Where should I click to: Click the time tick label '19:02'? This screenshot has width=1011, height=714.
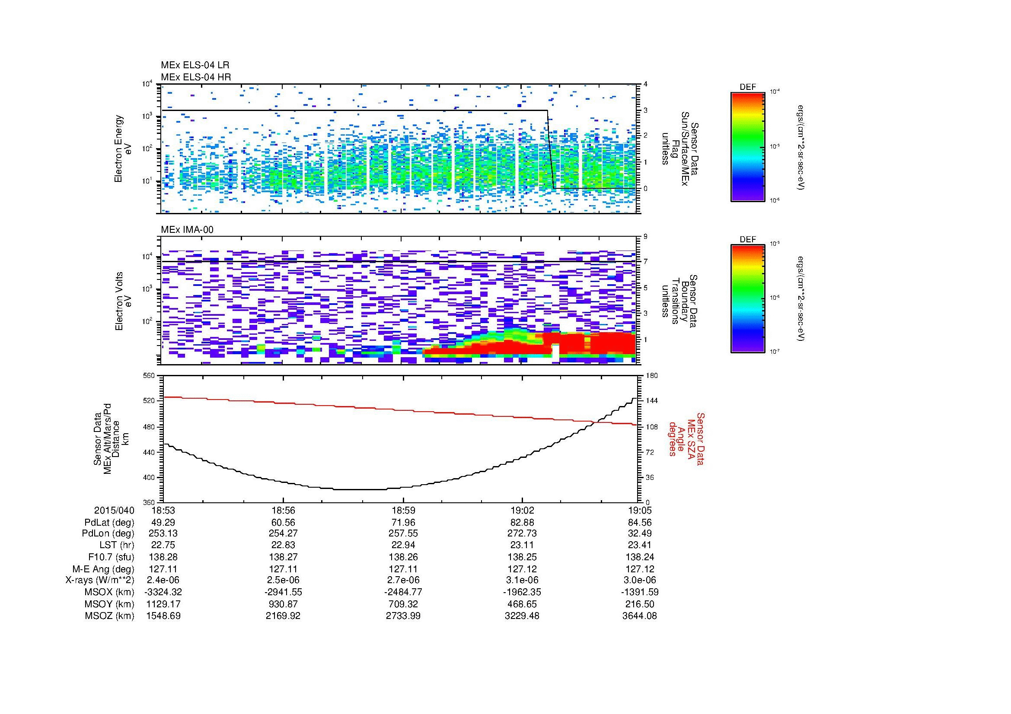click(522, 510)
